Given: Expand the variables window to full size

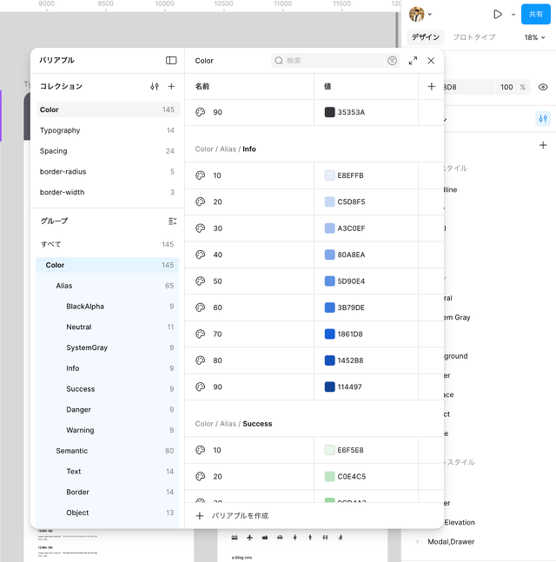Looking at the screenshot, I should 413,61.
